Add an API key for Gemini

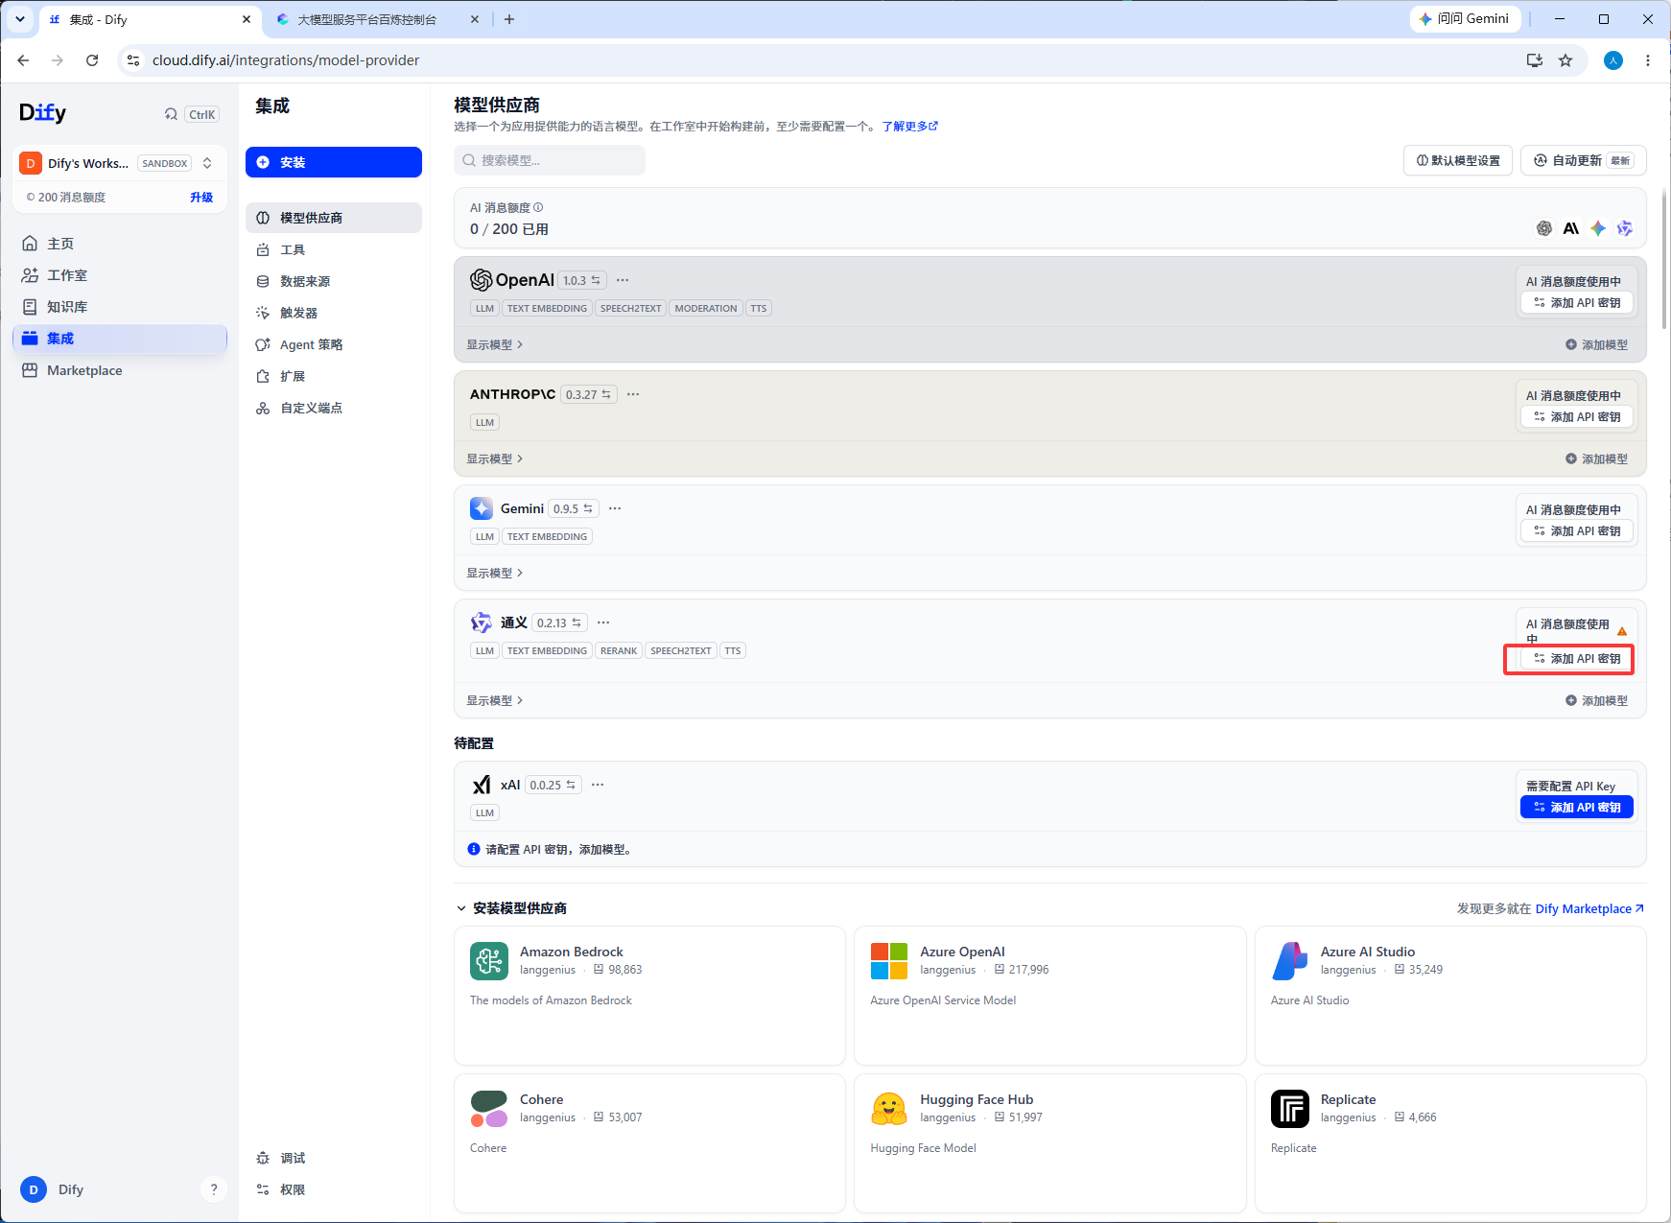click(x=1577, y=531)
